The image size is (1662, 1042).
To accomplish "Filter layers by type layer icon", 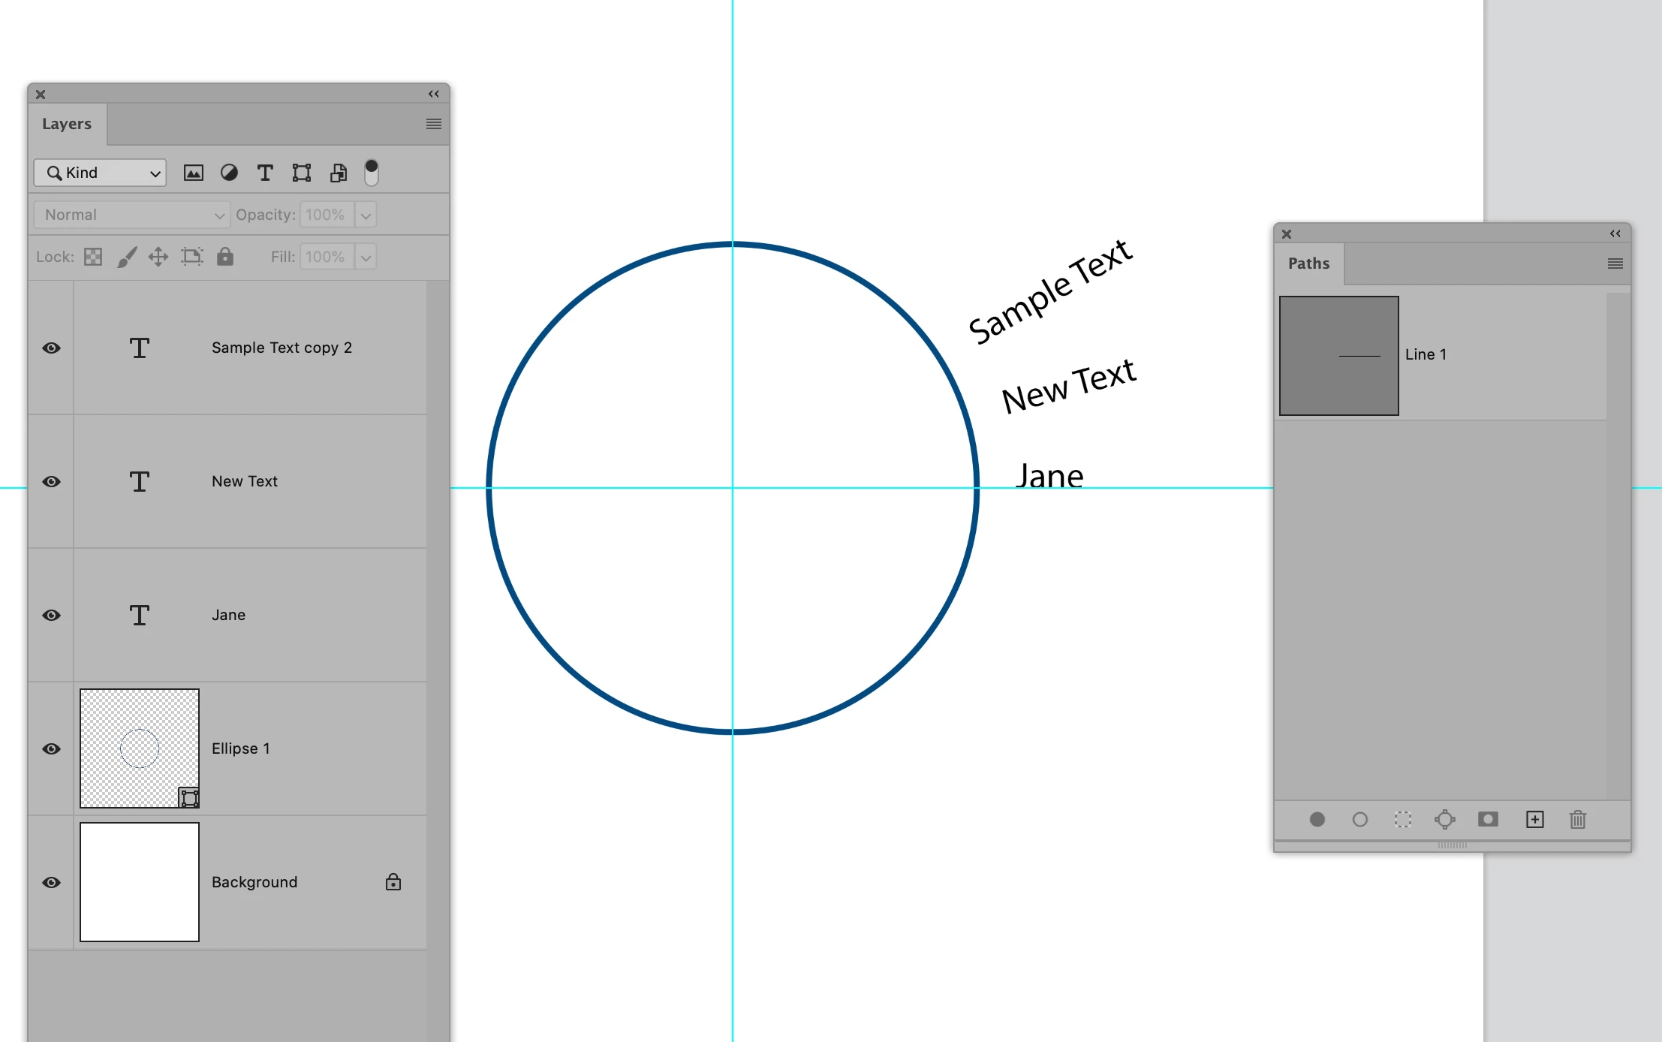I will pos(265,173).
